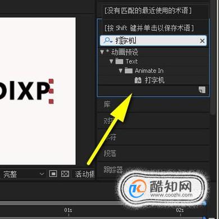The height and width of the screenshot is (219, 219).
Task: Click the search magnifier icon dropdown
Action: [x=108, y=40]
